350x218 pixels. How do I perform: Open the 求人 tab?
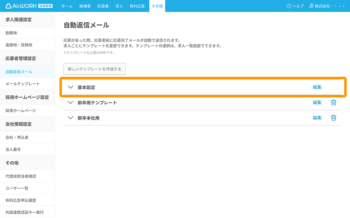[x=119, y=6]
